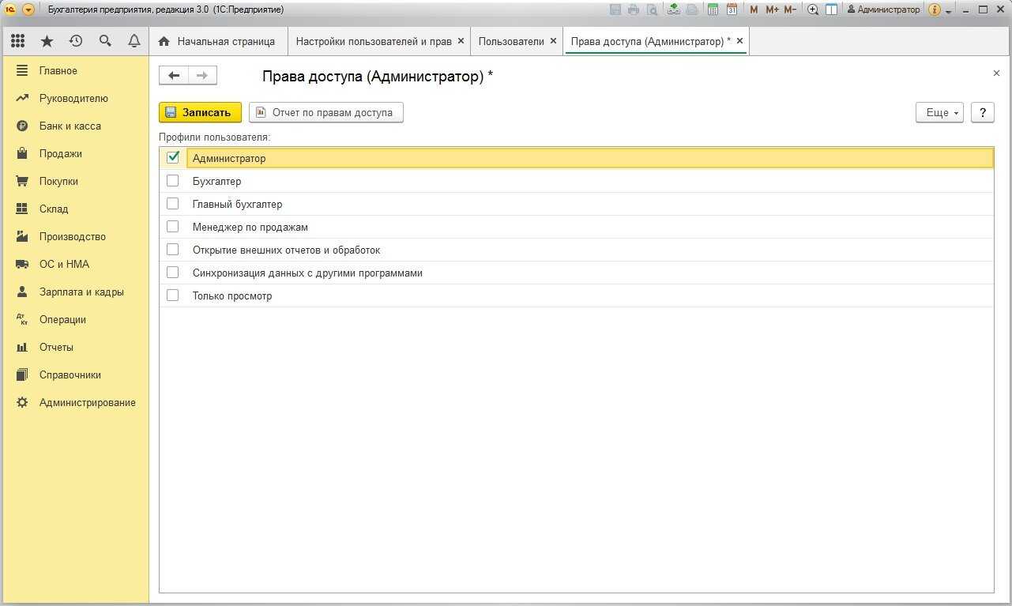1012x606 pixels.
Task: Click the M- memory subtract button
Action: pyautogui.click(x=790, y=9)
